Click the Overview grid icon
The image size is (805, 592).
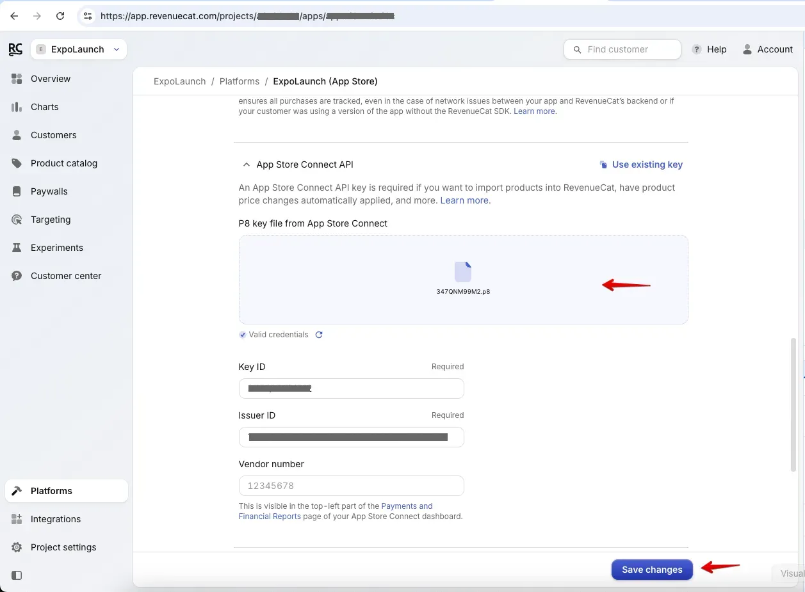(17, 79)
